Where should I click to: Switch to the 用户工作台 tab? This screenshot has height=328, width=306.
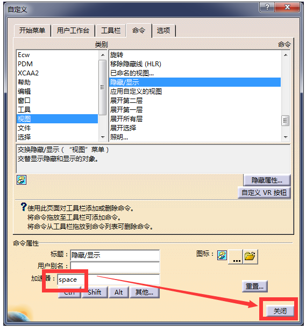73,31
